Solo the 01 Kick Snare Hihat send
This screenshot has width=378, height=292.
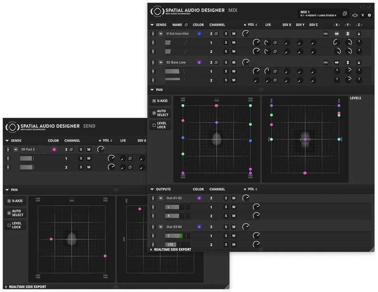(x=226, y=34)
